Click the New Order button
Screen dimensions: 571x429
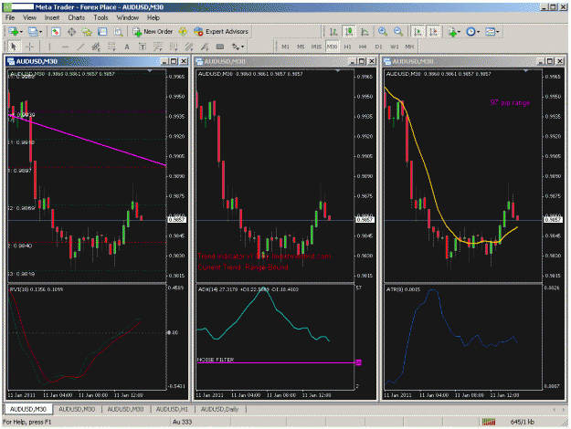[153, 32]
